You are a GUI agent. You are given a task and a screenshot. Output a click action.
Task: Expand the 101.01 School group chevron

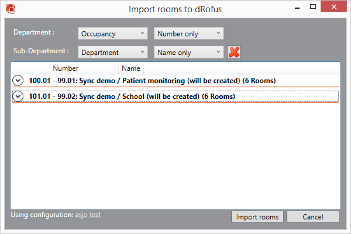point(18,97)
